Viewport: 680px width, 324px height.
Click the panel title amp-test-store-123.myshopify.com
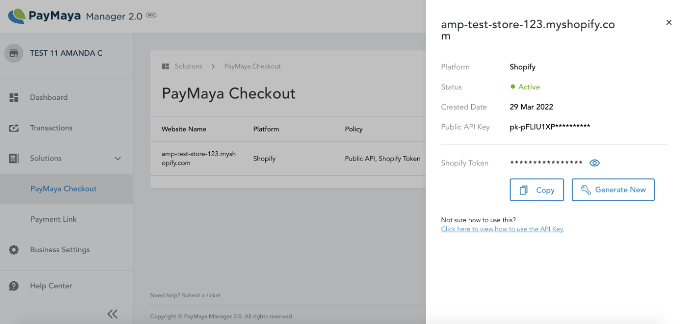pyautogui.click(x=528, y=30)
